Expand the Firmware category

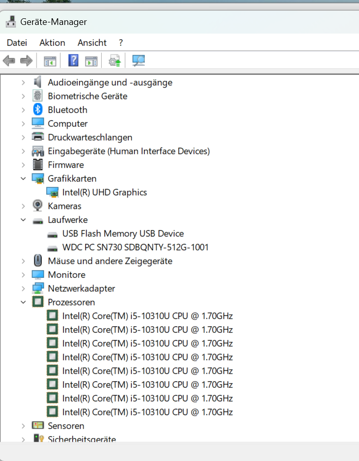pyautogui.click(x=23, y=165)
